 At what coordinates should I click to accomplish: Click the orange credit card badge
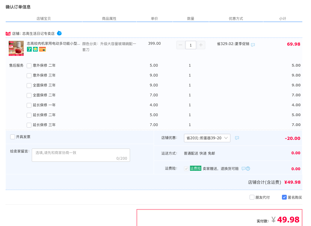[x=43, y=49]
